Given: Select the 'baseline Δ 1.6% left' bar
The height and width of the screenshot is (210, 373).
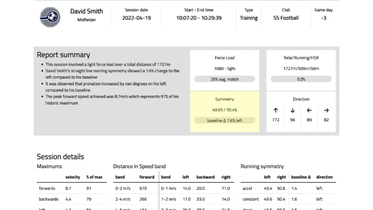Looking at the screenshot, I should [225, 121].
